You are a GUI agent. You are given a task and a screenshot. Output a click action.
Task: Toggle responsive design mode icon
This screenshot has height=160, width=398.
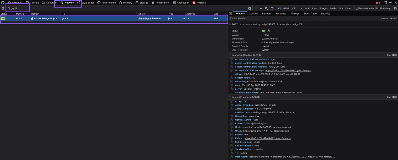385,3
